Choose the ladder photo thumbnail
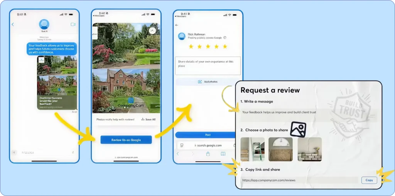395x196 pixels. (253, 149)
